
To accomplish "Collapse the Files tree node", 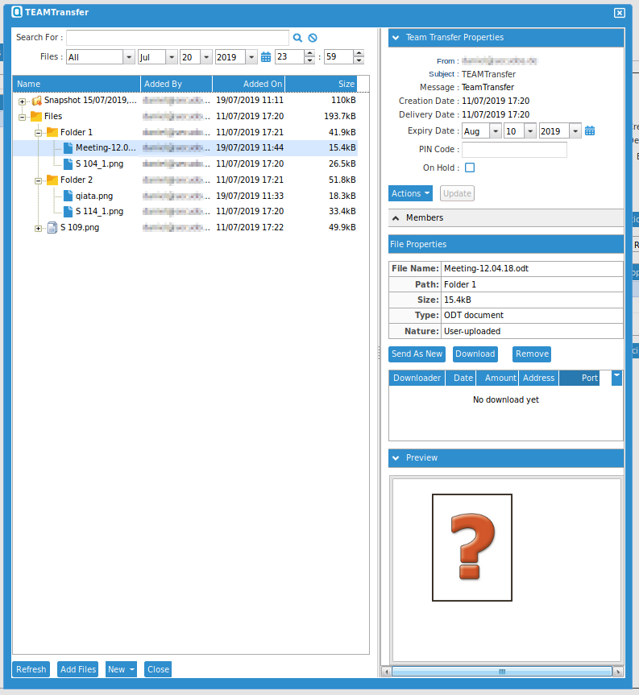I will [23, 117].
